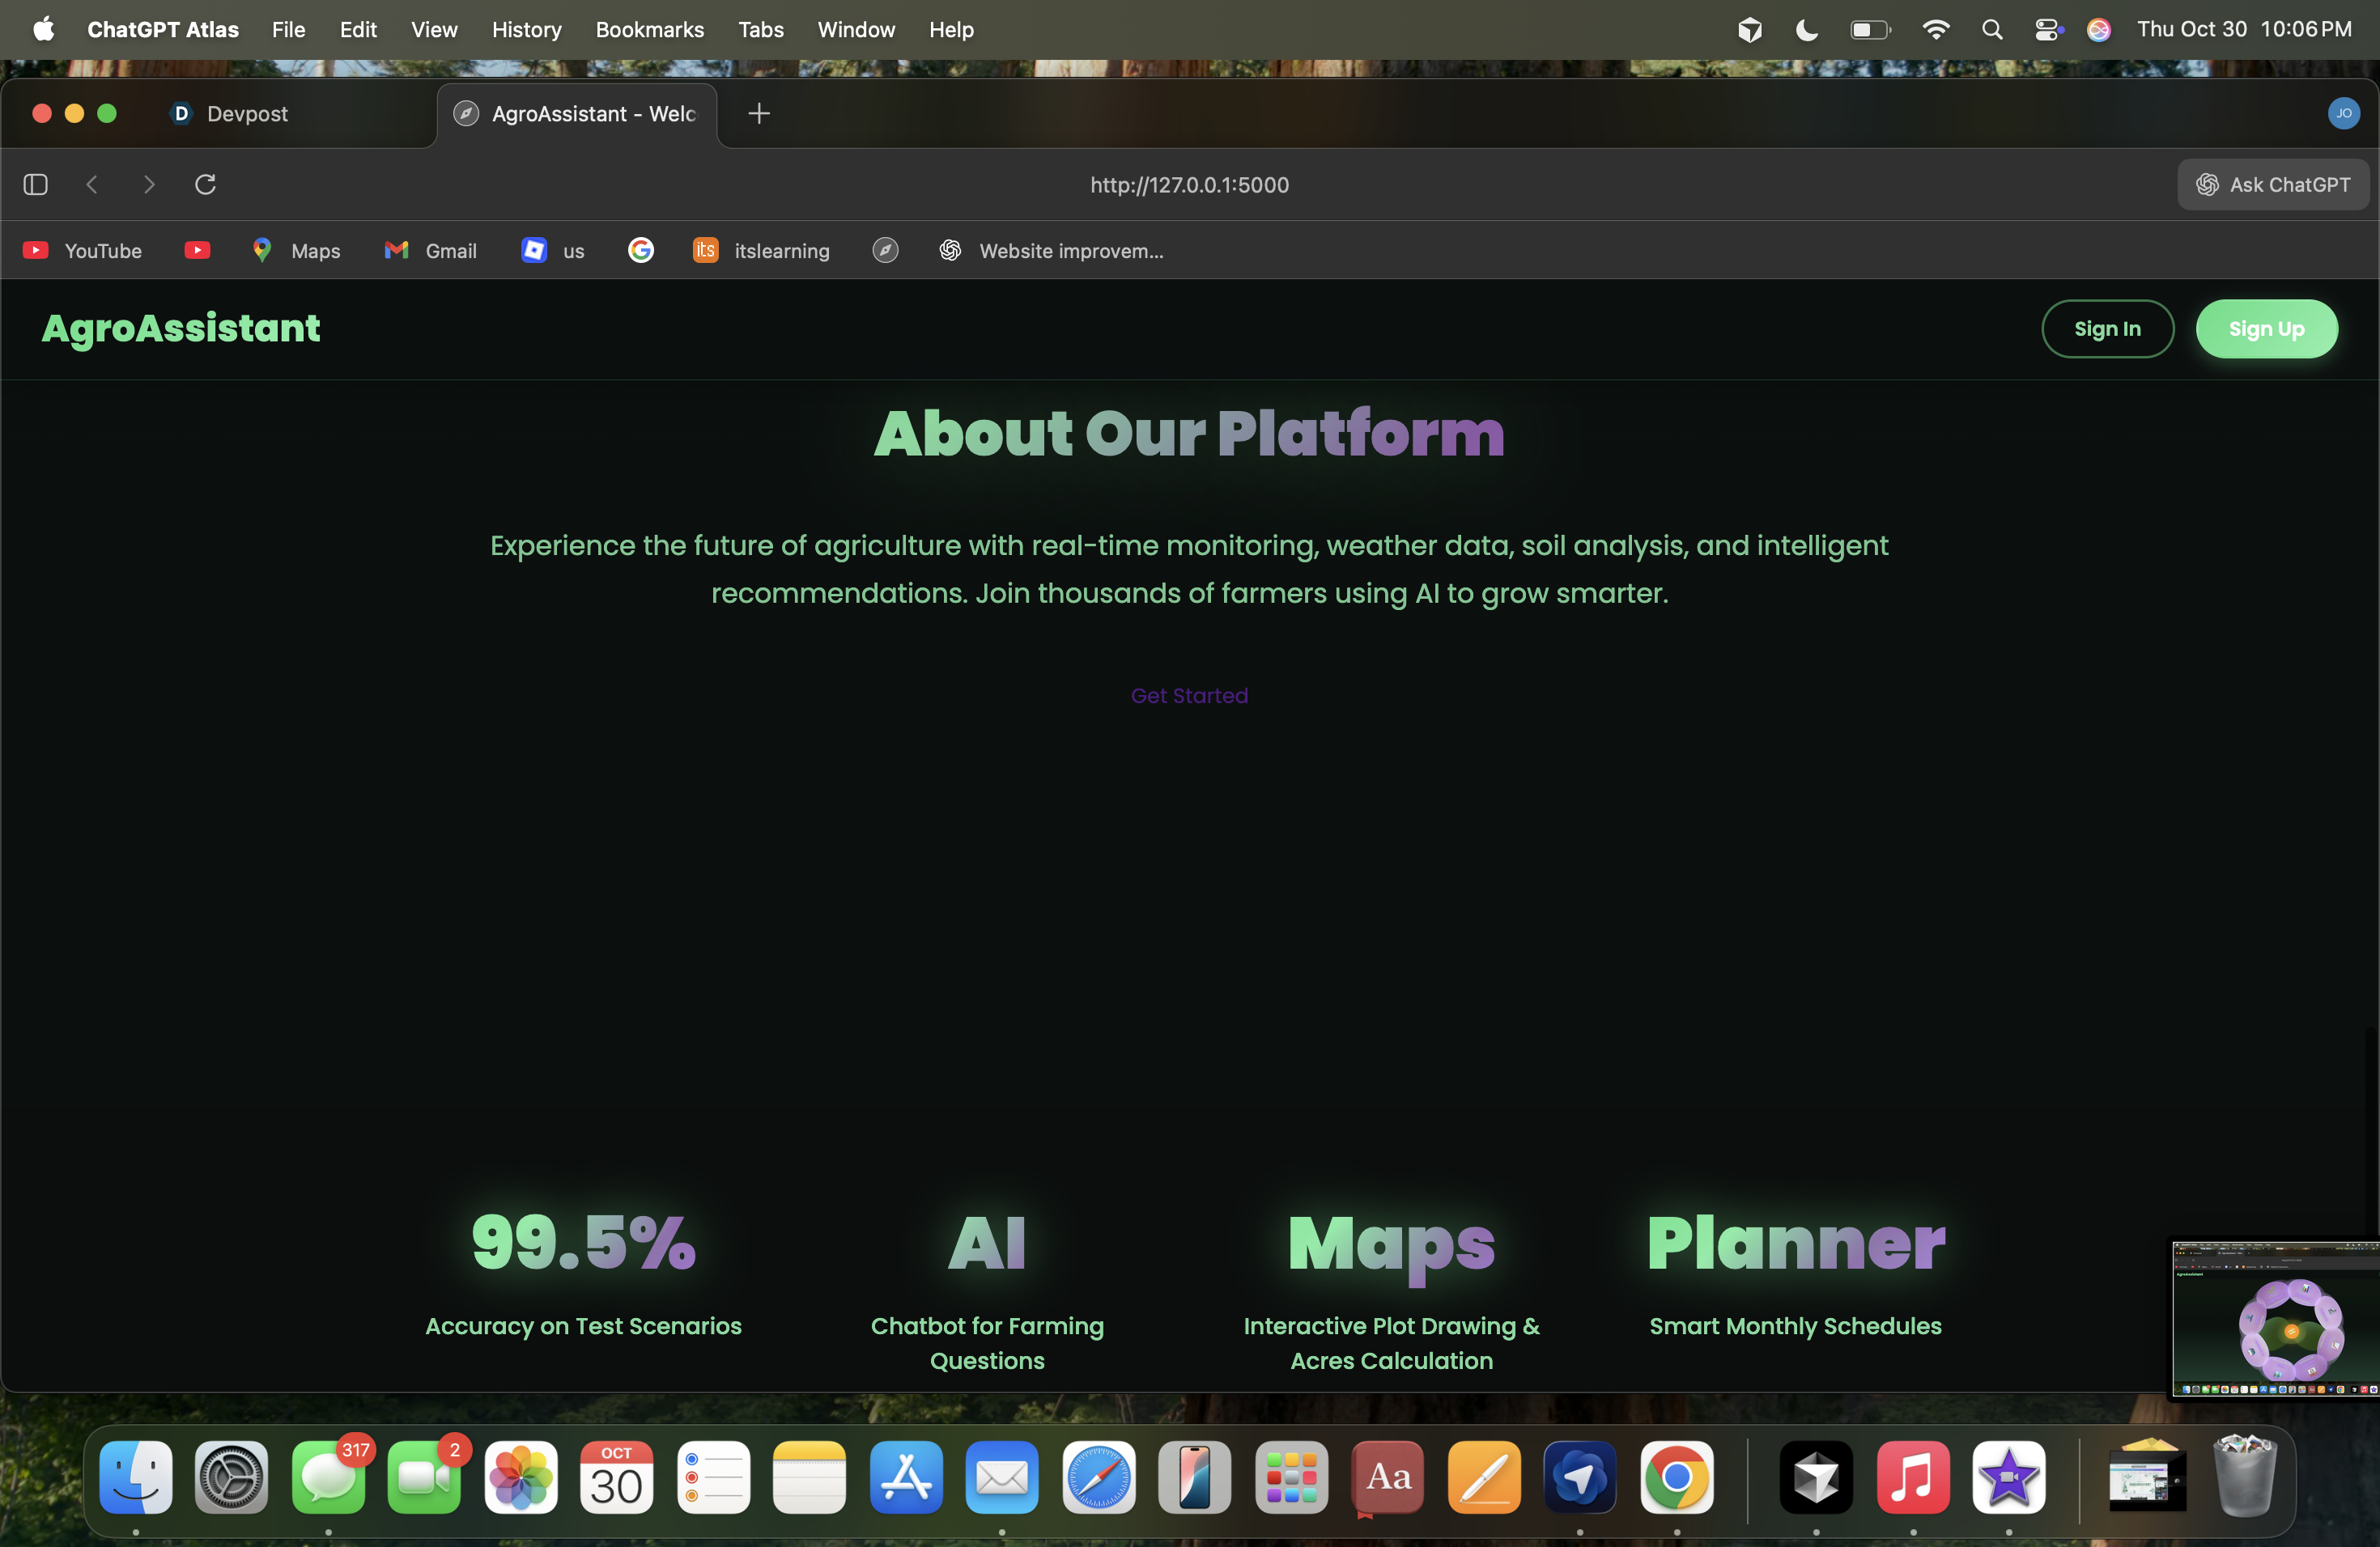Open the screenshot preview thumbnail
This screenshot has height=1547, width=2380.
(x=2276, y=1318)
